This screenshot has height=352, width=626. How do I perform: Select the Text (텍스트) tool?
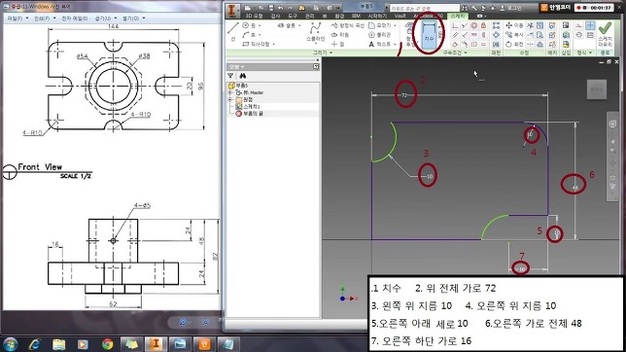pyautogui.click(x=380, y=44)
